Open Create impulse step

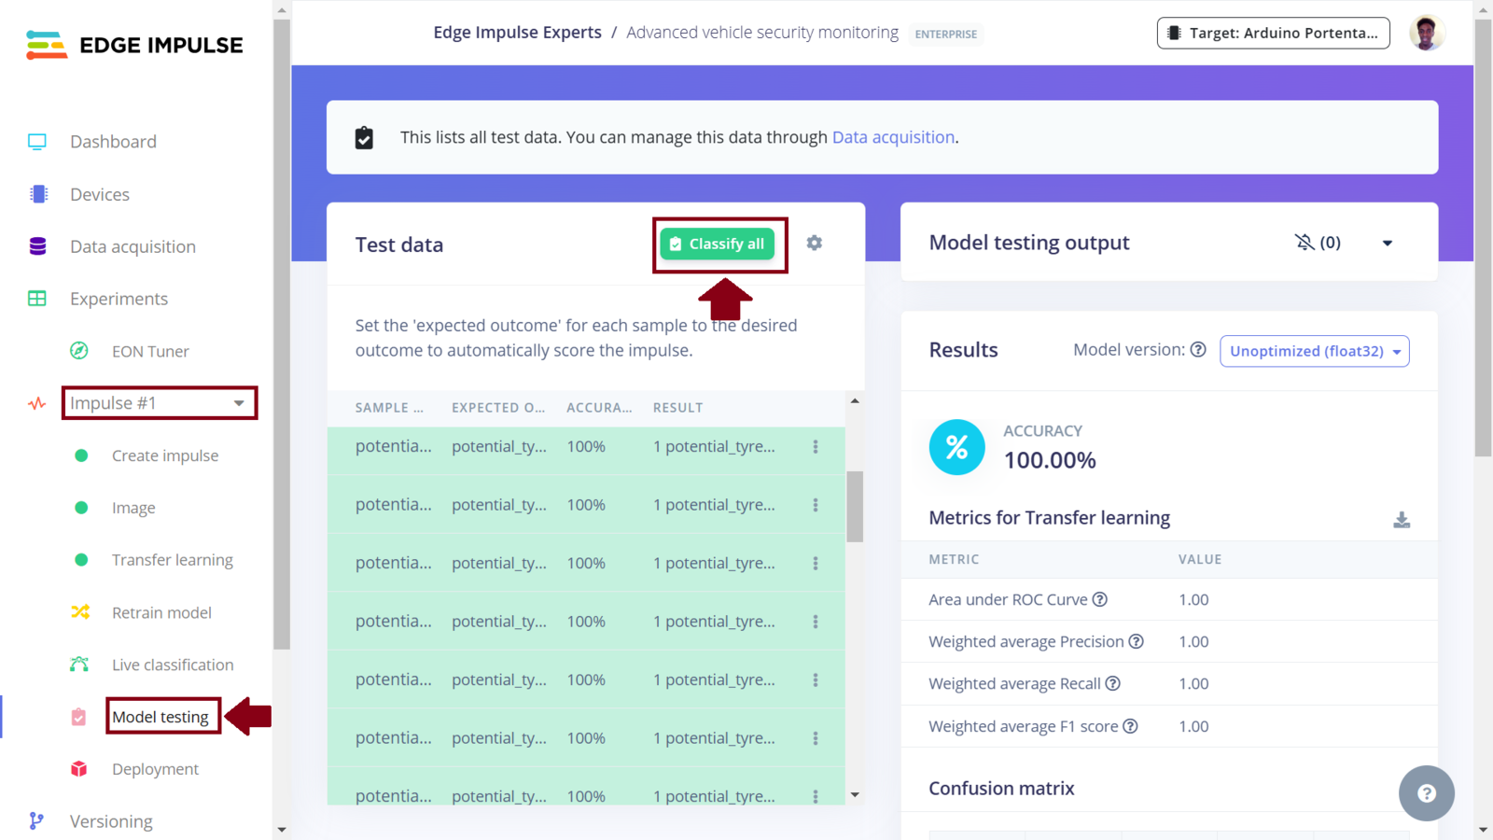(x=165, y=455)
